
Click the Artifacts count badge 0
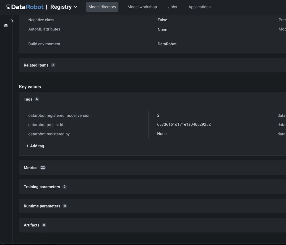point(44,225)
